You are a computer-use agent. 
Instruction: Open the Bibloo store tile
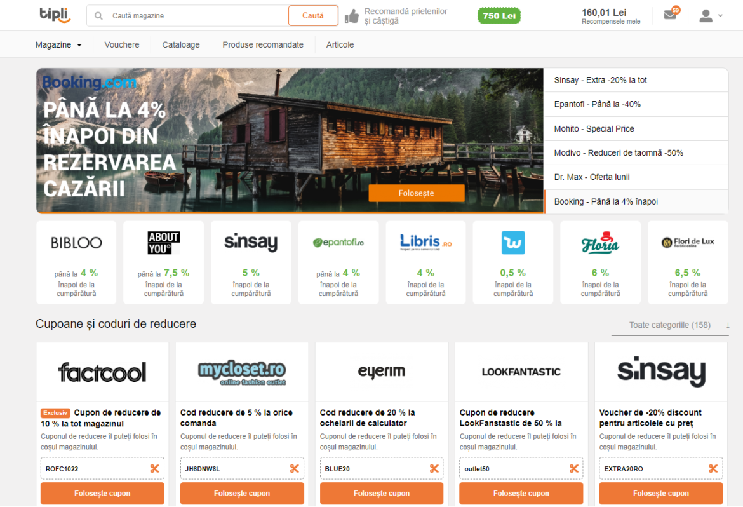76,262
